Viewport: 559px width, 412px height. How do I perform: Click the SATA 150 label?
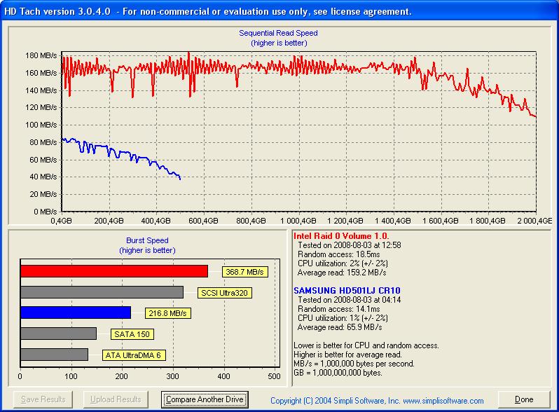132,334
